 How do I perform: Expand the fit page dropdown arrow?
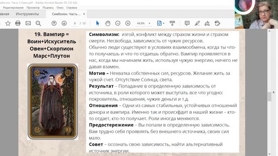164,23
